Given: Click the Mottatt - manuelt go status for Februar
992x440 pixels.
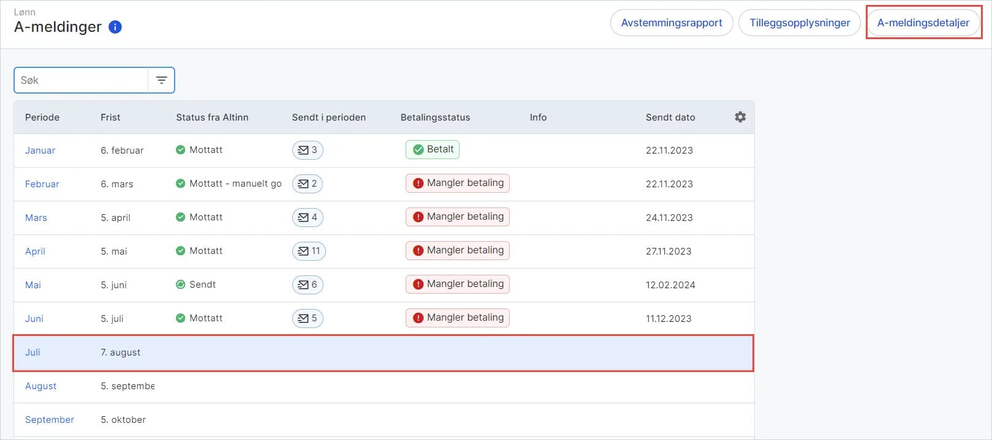Looking at the screenshot, I should tap(229, 184).
